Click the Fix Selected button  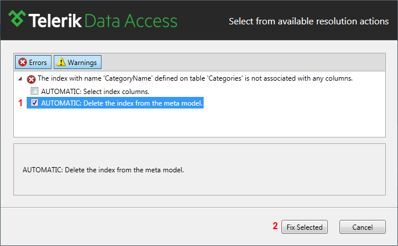click(305, 227)
